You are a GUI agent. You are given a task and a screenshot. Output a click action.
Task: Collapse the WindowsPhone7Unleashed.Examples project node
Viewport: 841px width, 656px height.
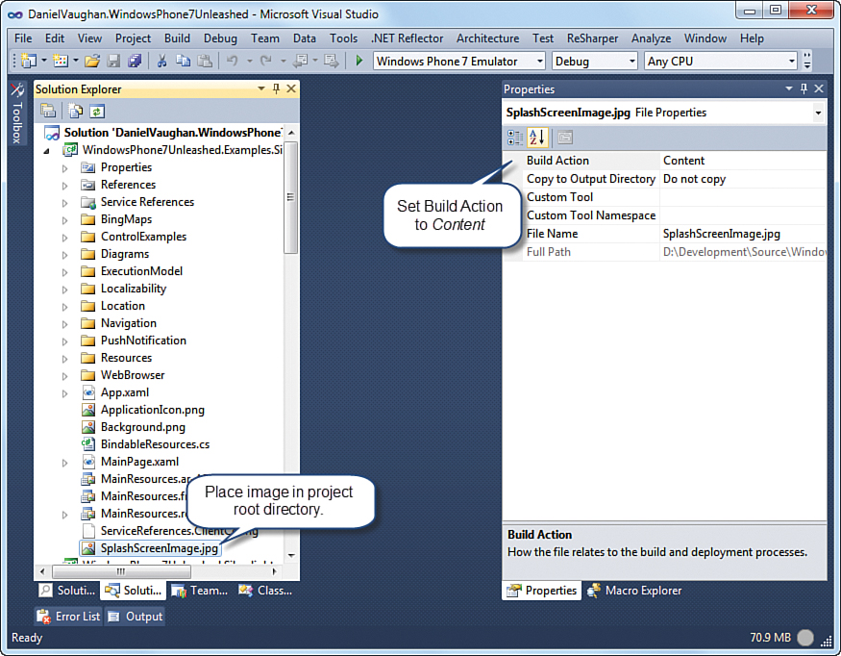(x=47, y=151)
